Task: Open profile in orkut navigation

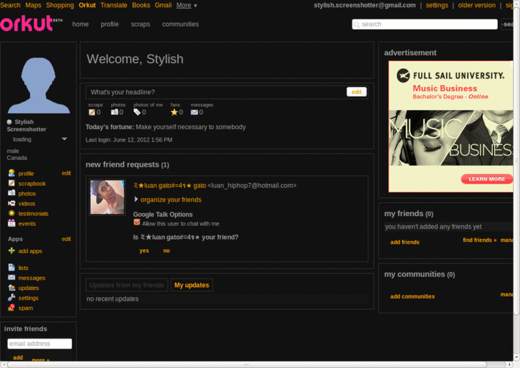Action: click(x=110, y=24)
